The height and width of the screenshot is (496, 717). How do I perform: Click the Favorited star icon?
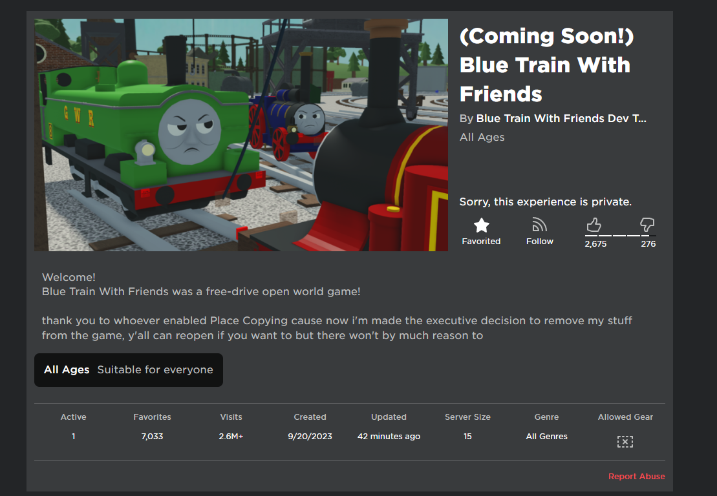pos(481,225)
